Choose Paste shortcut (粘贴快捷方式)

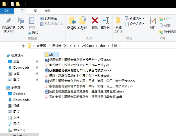click(51, 24)
